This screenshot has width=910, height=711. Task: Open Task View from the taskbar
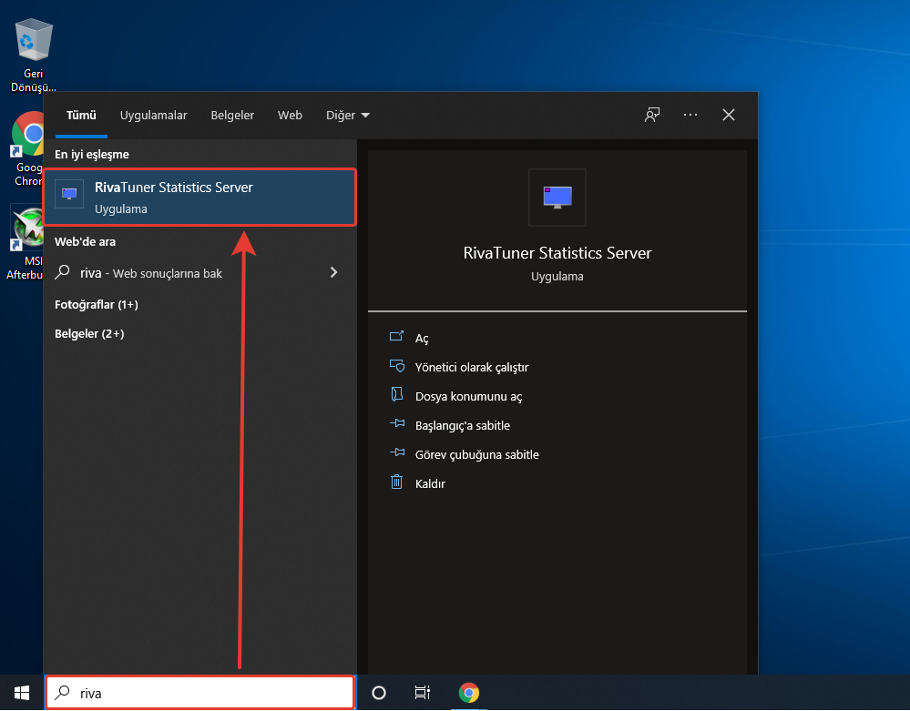point(423,693)
